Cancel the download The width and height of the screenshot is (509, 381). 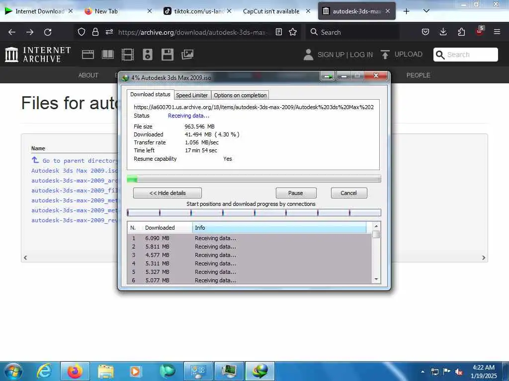348,193
